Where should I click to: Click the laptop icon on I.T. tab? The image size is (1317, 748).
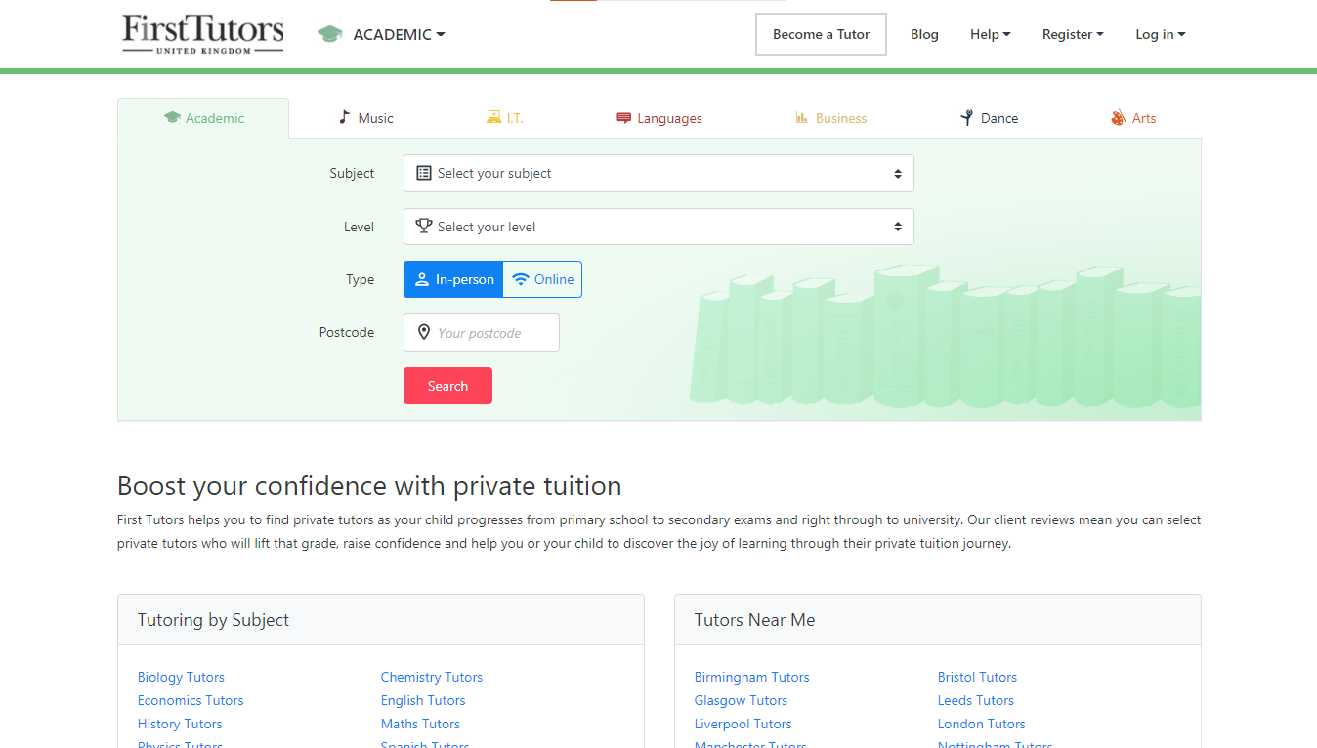(x=493, y=118)
